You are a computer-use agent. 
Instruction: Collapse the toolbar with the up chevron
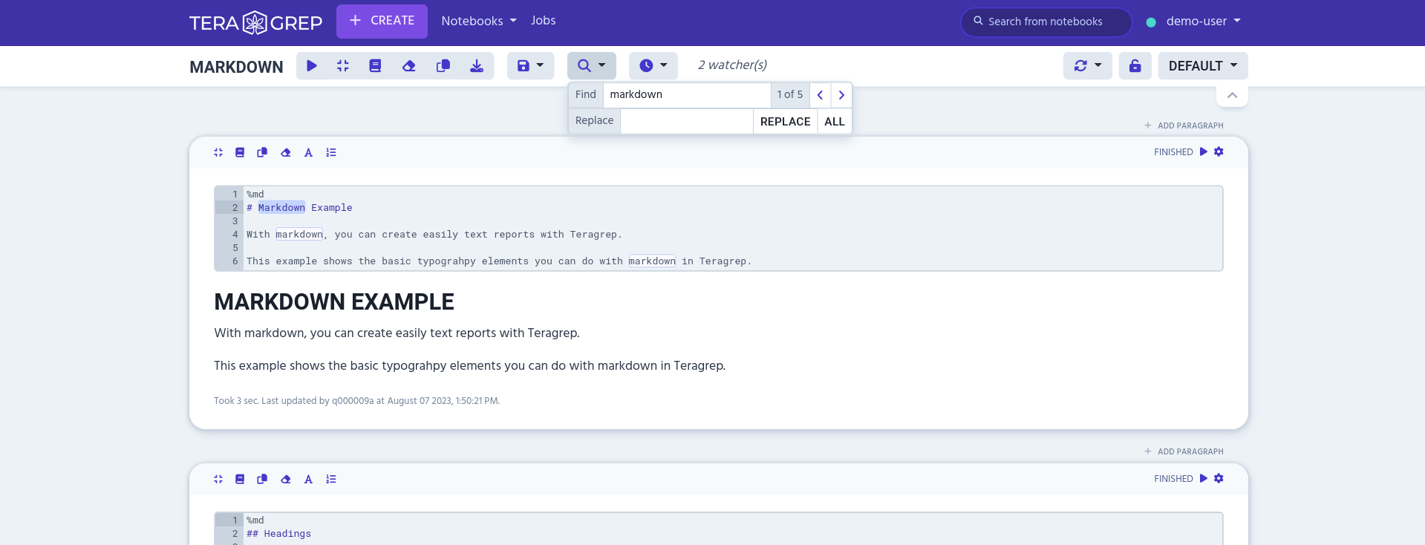click(1232, 95)
